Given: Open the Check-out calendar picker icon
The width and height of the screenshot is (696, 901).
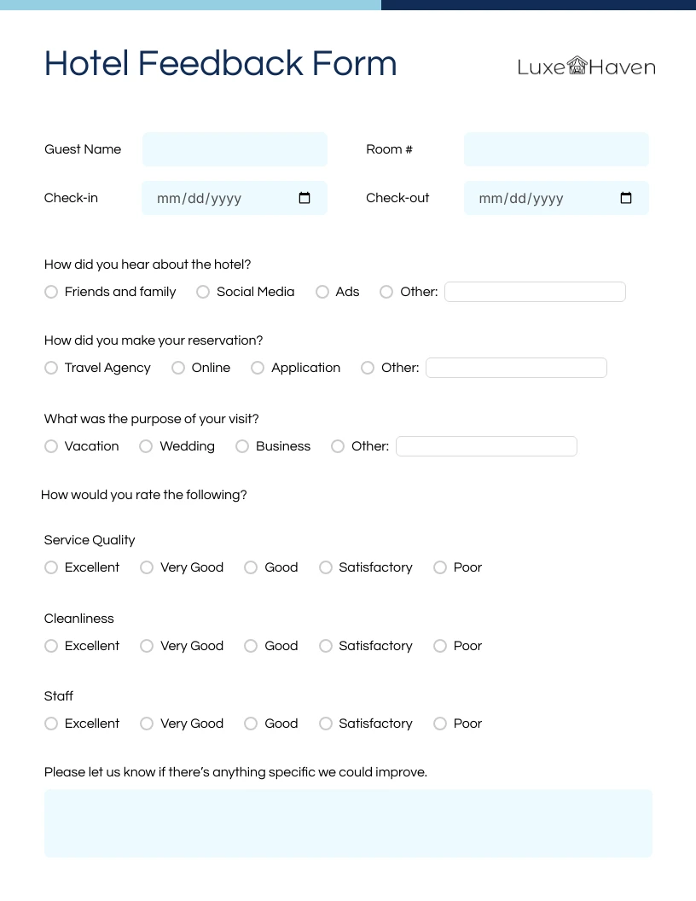Looking at the screenshot, I should (626, 199).
